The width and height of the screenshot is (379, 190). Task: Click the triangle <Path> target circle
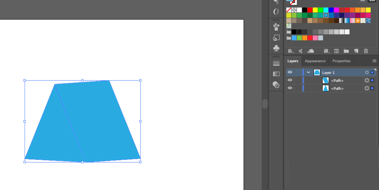(x=367, y=88)
